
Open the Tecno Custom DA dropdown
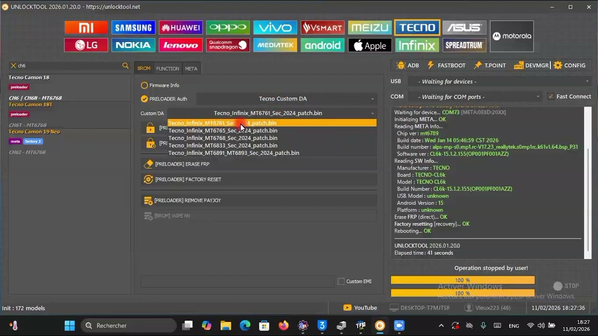point(286,98)
